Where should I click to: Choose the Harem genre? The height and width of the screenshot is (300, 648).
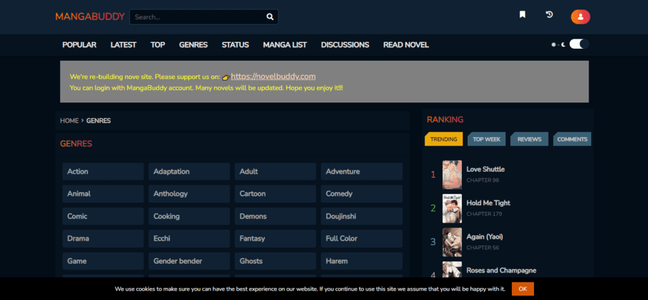tap(361, 261)
